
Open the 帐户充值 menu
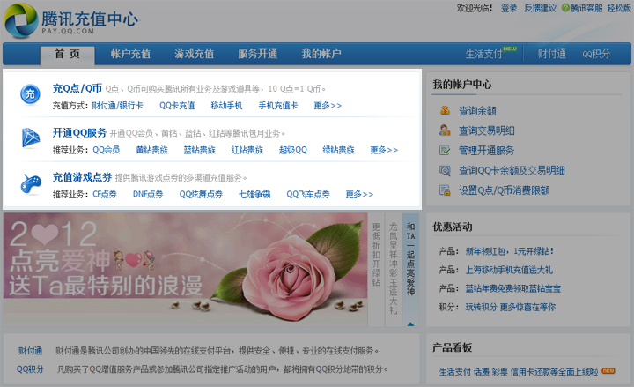pos(130,54)
